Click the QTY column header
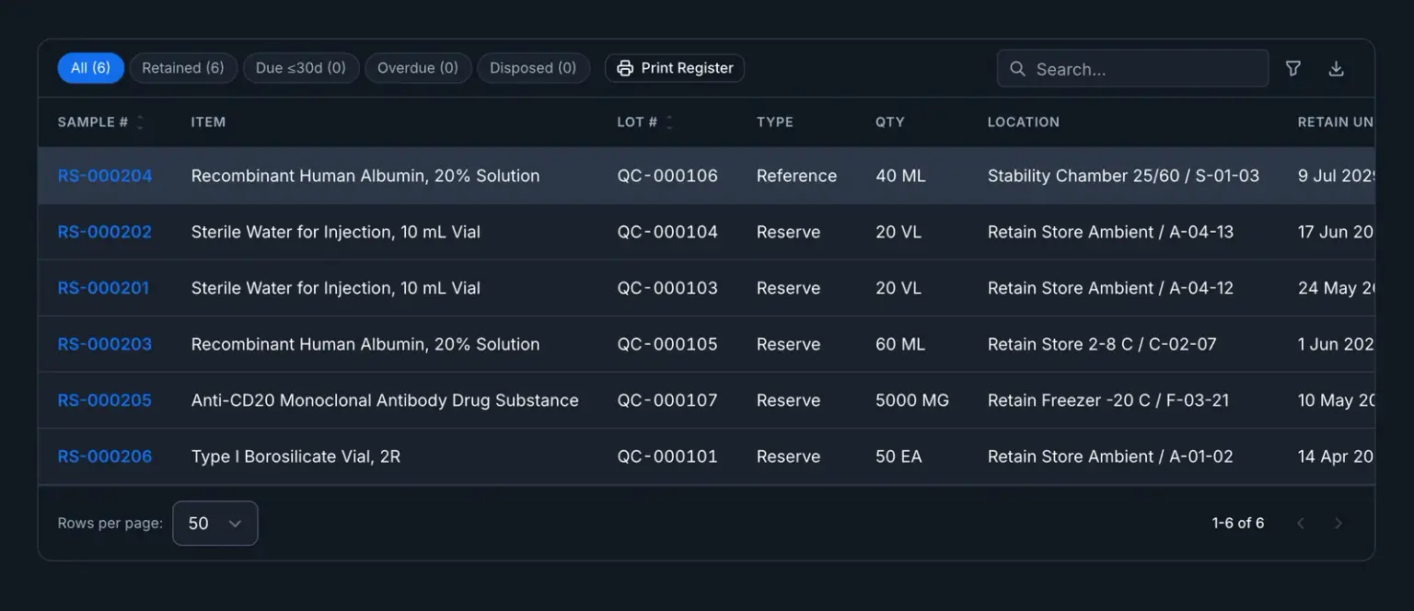The height and width of the screenshot is (611, 1414). pyautogui.click(x=890, y=122)
